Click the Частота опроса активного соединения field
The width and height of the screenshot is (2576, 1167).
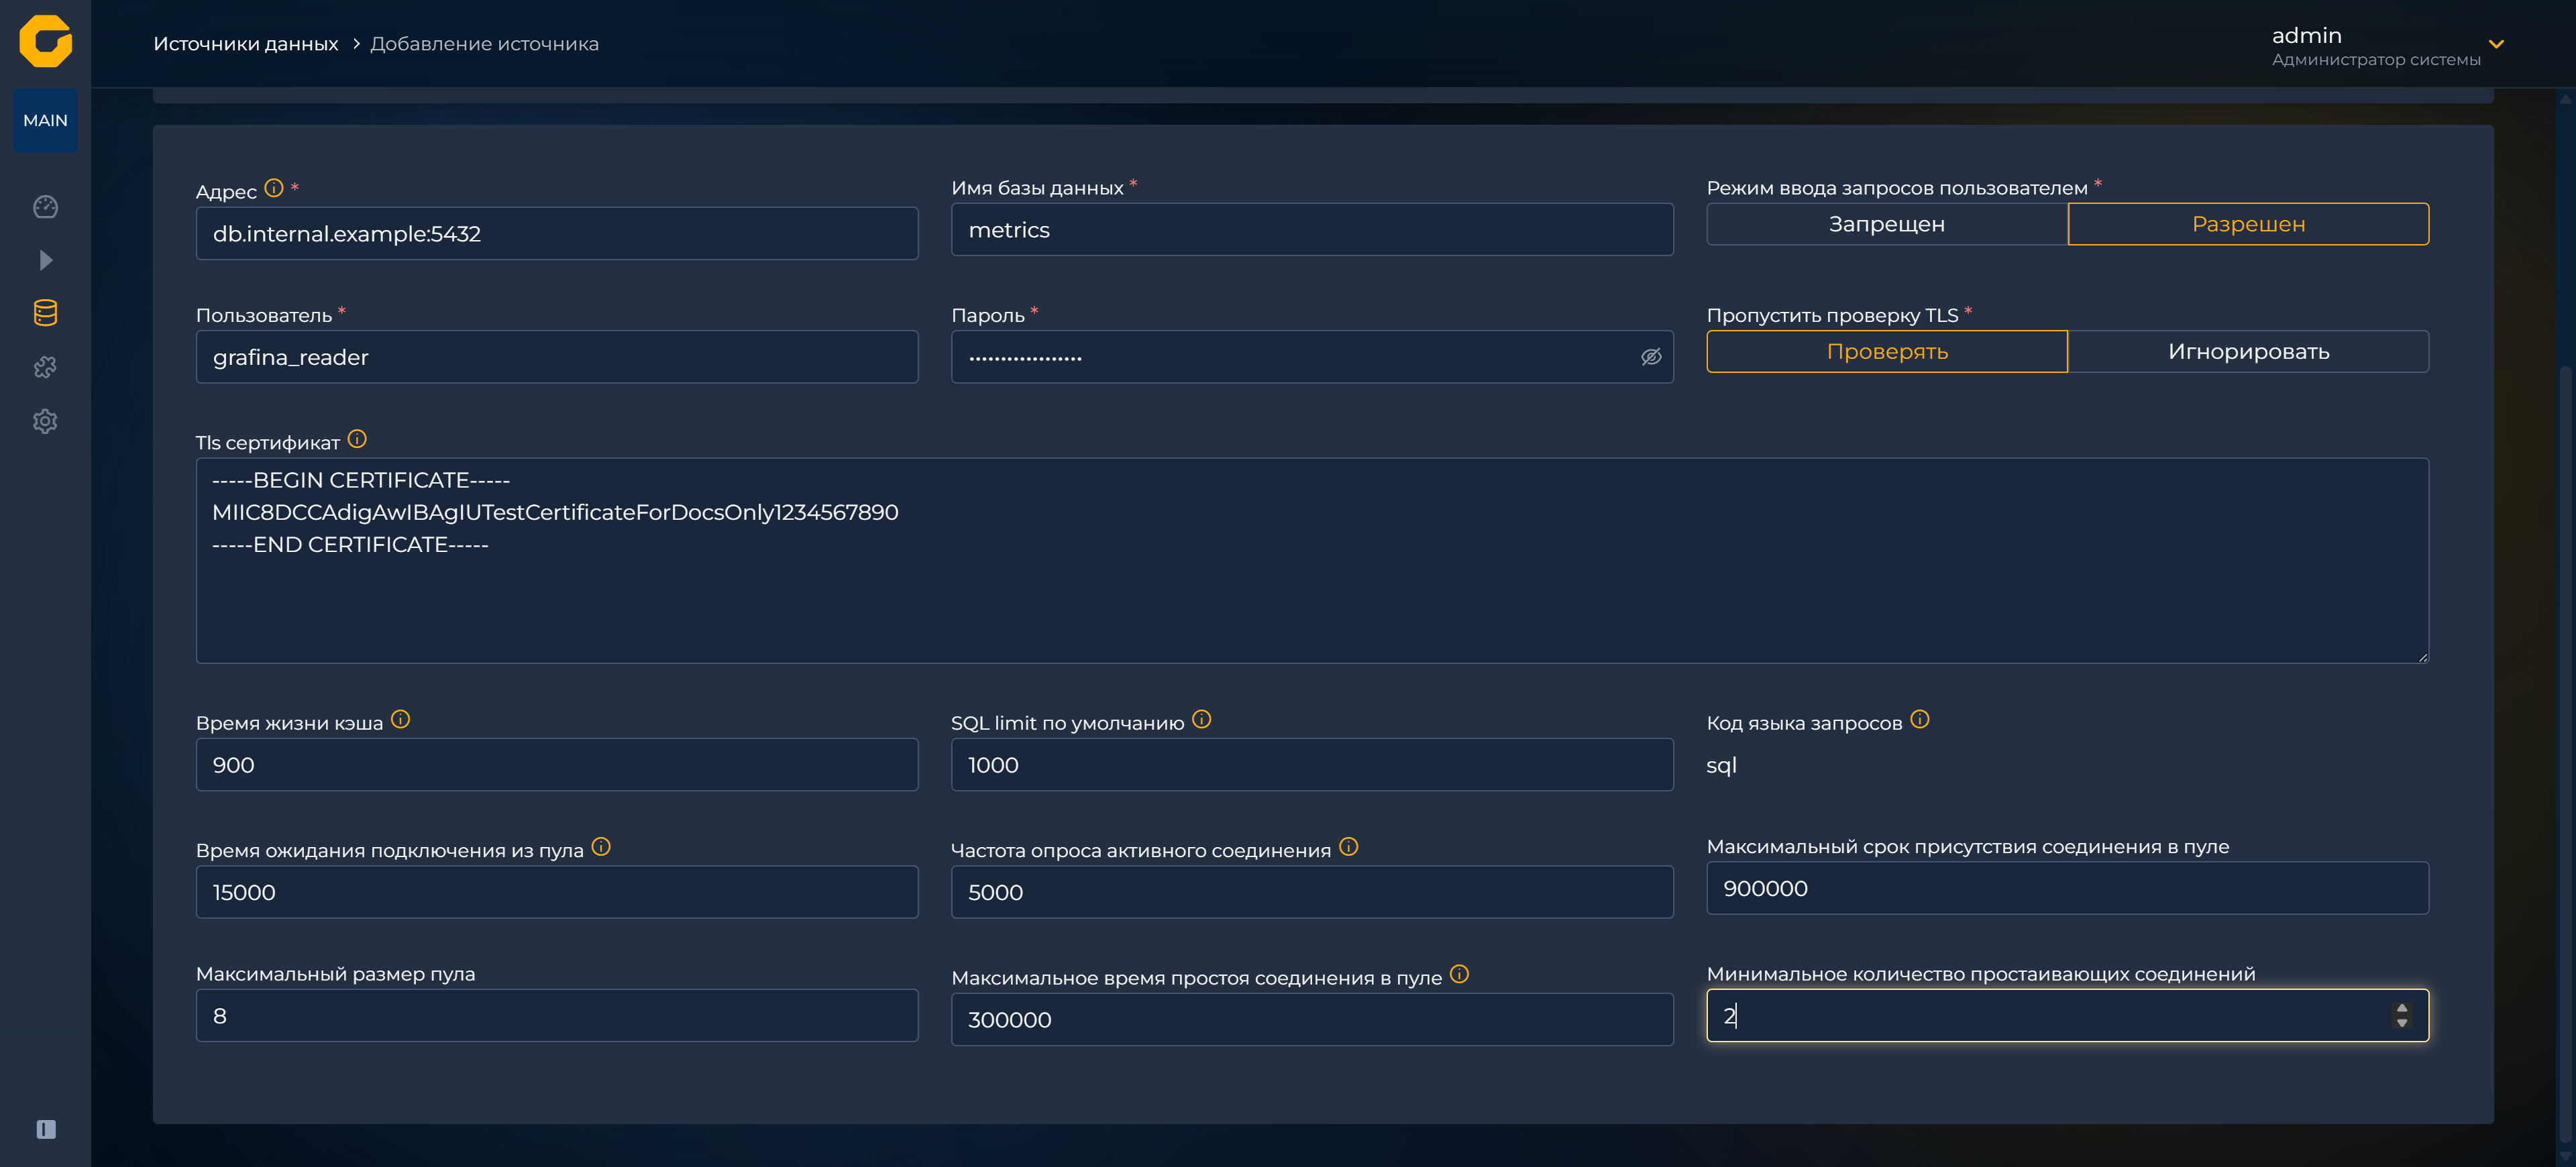(1312, 892)
